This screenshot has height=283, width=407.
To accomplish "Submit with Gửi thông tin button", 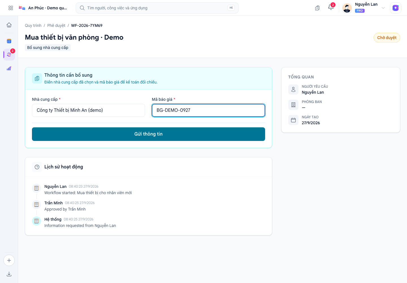I will pos(148,134).
